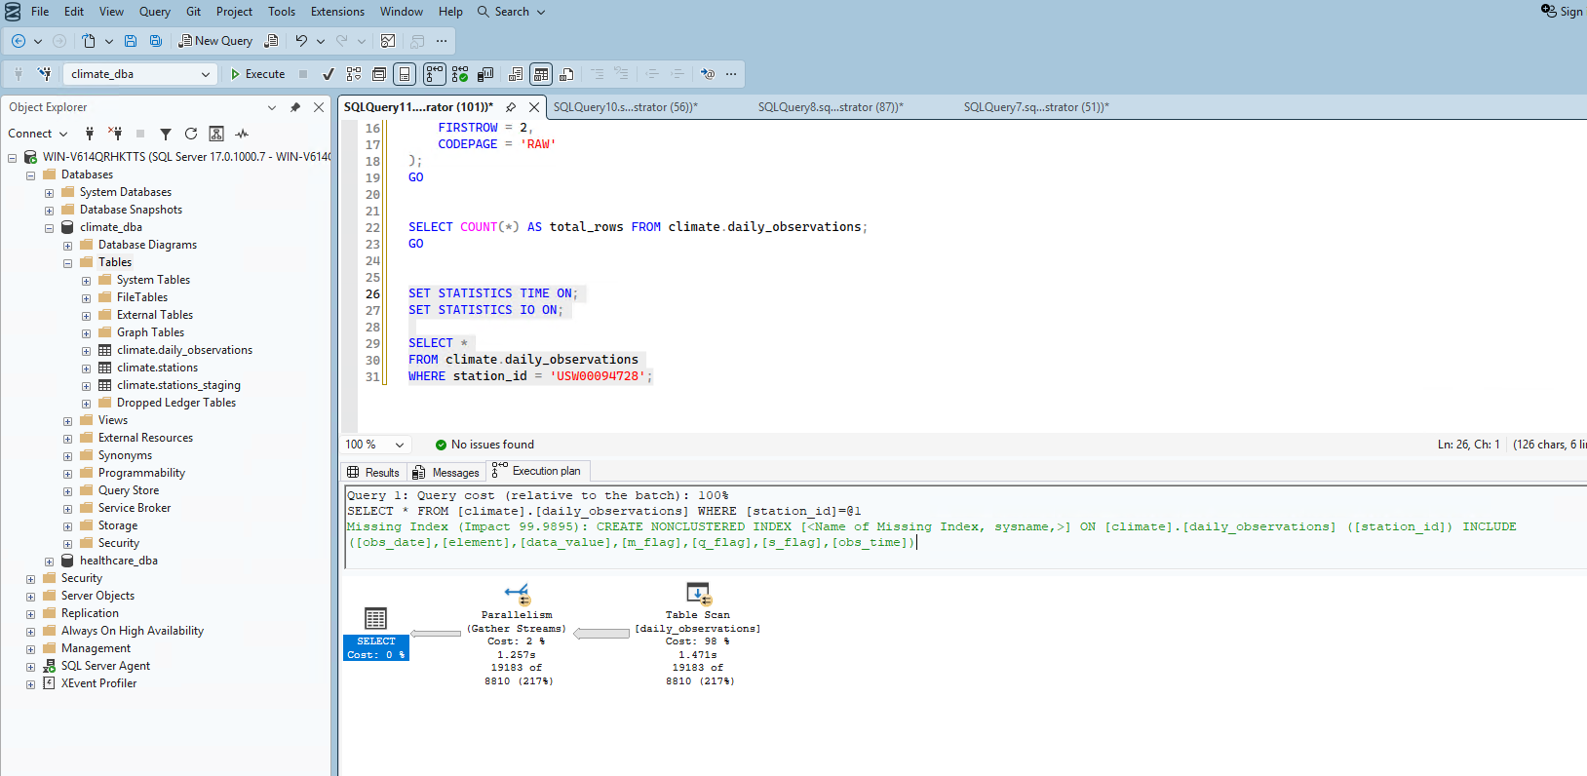Collapse the climate_dba database node
Viewport: 1587px width, 776px height.
49,228
